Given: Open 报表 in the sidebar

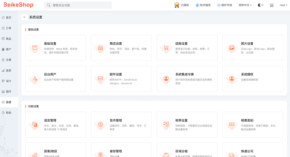Looking at the screenshot, I should click(x=9, y=70).
